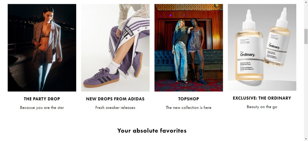Click 'Beauty on the go' caption
Image resolution: width=308 pixels, height=141 pixels.
tap(262, 107)
